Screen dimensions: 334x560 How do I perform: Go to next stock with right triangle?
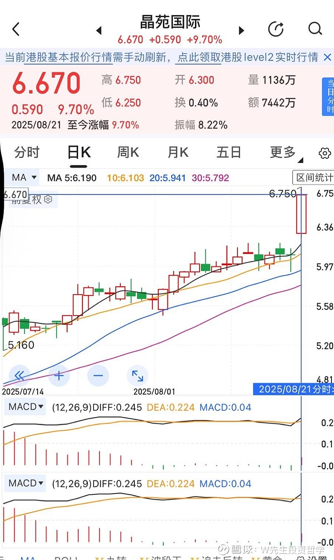[x=241, y=31]
